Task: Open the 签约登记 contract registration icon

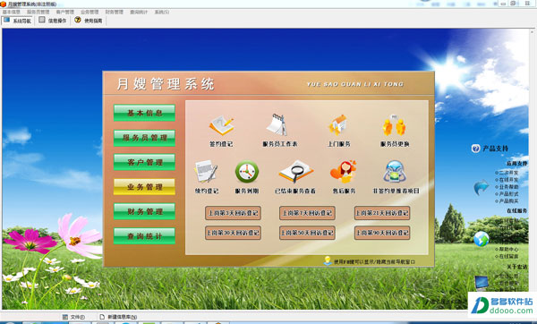Action: 222,125
